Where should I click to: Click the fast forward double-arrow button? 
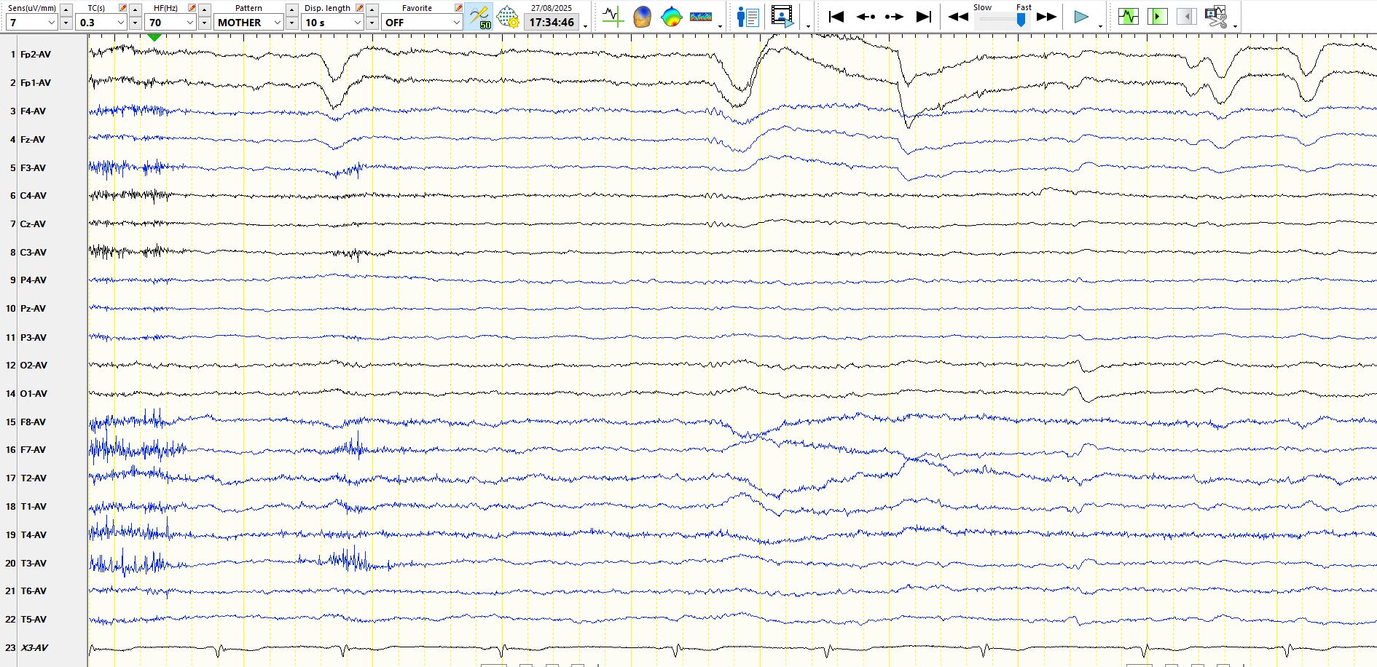1046,17
